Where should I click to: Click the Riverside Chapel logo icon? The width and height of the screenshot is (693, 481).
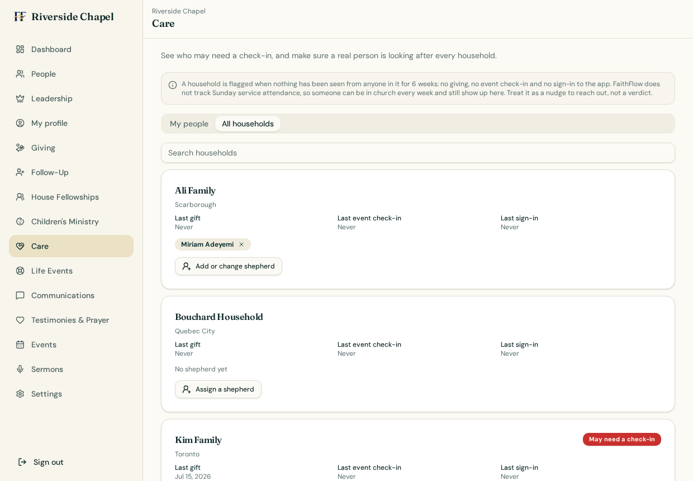20,17
